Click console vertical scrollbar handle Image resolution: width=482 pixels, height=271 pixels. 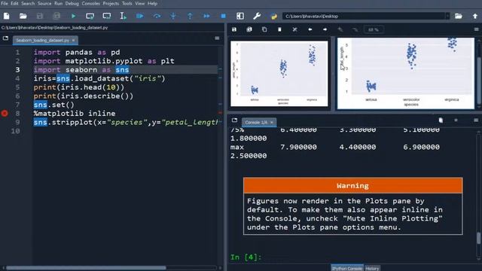tap(479, 238)
